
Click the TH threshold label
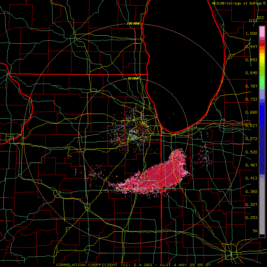(x=255, y=231)
